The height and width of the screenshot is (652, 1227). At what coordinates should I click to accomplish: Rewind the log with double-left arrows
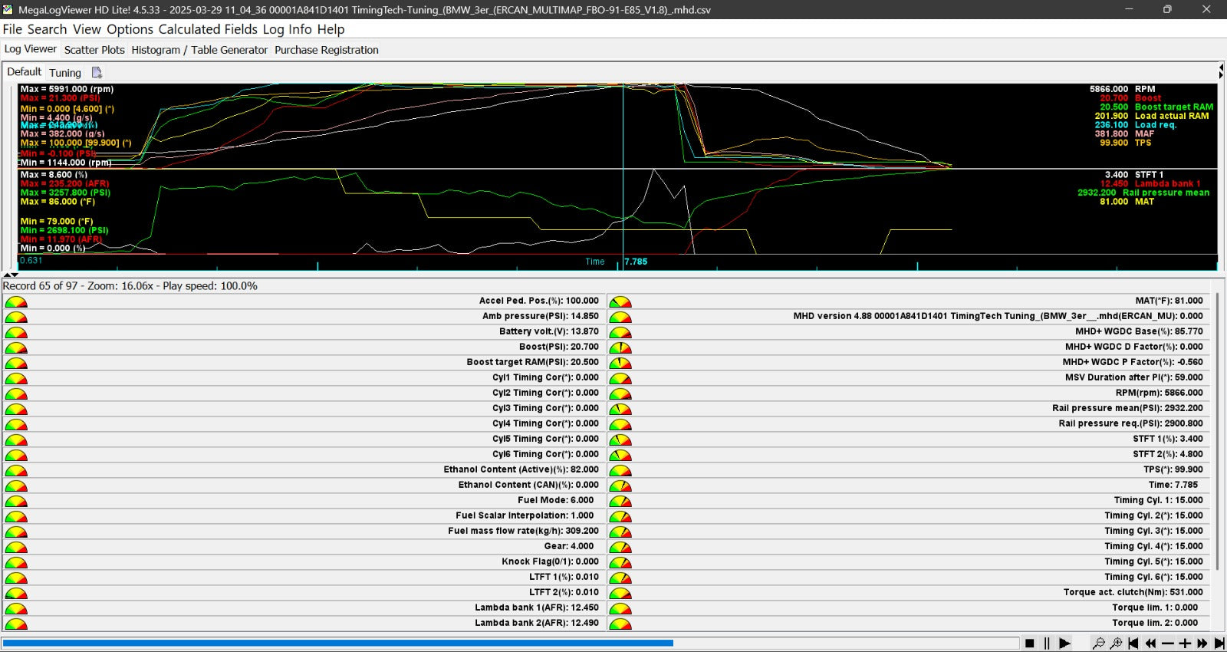click(1150, 644)
